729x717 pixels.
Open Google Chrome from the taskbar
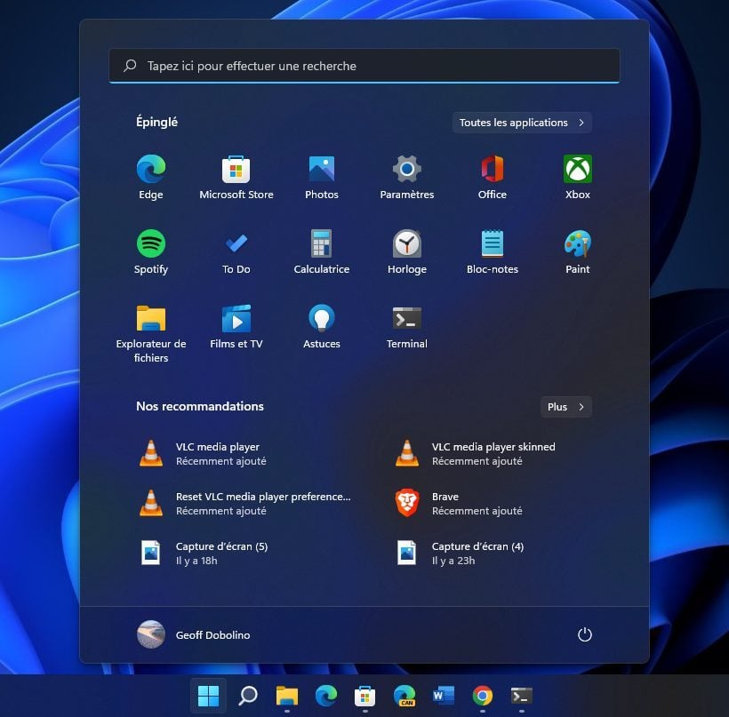click(483, 696)
